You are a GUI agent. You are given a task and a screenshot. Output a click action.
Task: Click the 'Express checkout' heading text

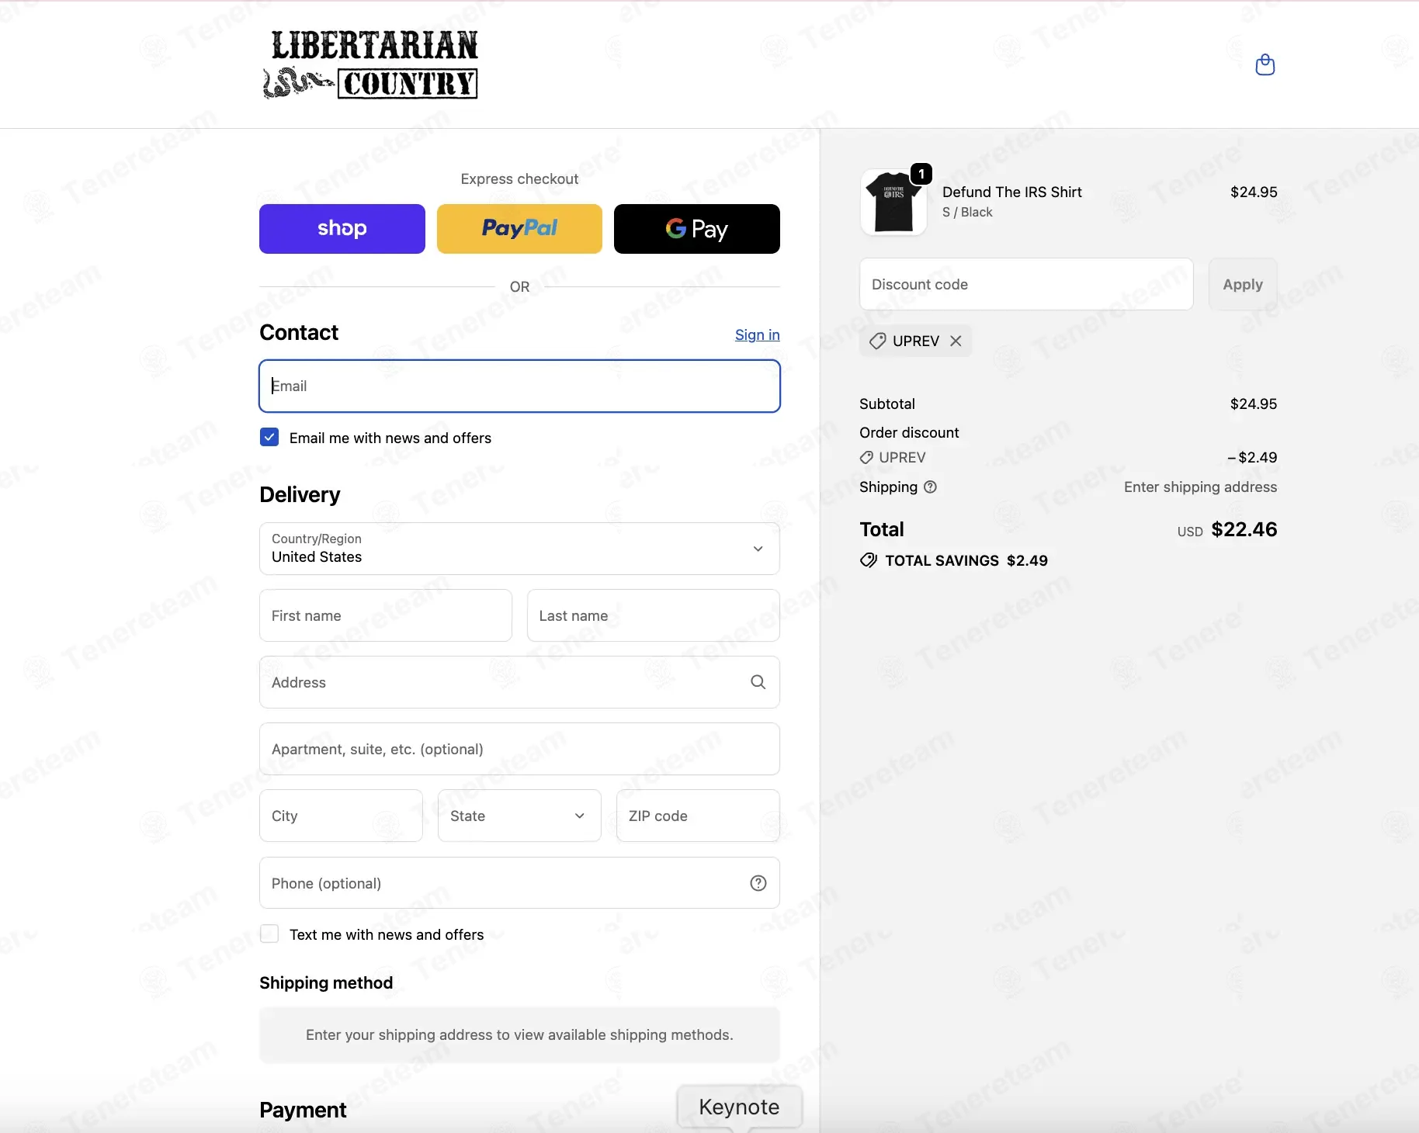[519, 178]
